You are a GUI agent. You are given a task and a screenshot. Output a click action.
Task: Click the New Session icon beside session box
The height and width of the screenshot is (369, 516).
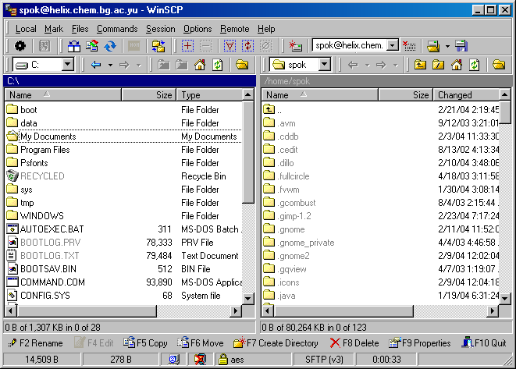[295, 47]
